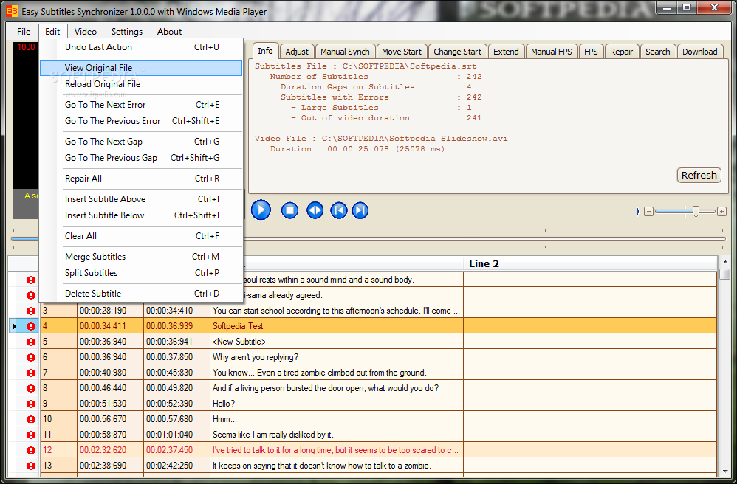Viewport: 737px width, 484px height.
Task: Click current-row arrow marker beside row 4
Action: pyautogui.click(x=14, y=326)
